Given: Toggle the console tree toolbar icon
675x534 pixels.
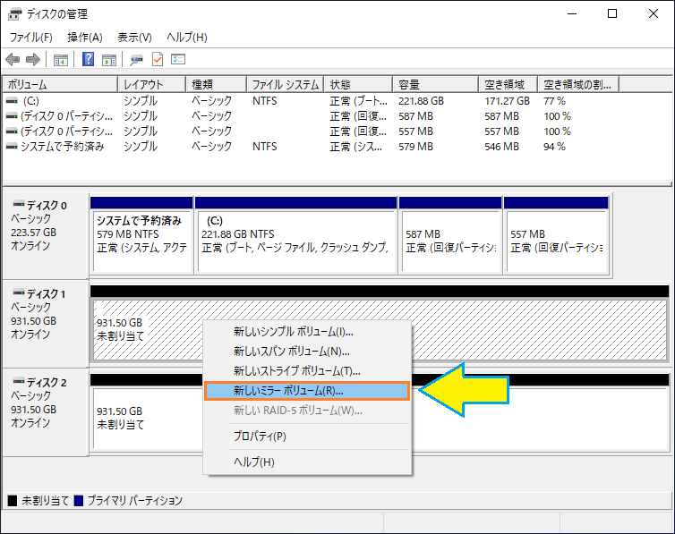Looking at the screenshot, I should (x=61, y=60).
